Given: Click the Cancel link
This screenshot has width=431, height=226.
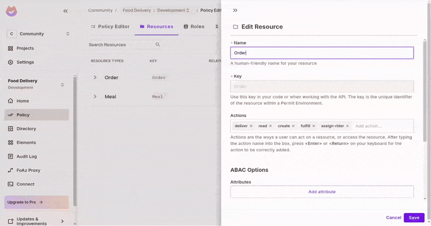Looking at the screenshot, I should click(393, 217).
